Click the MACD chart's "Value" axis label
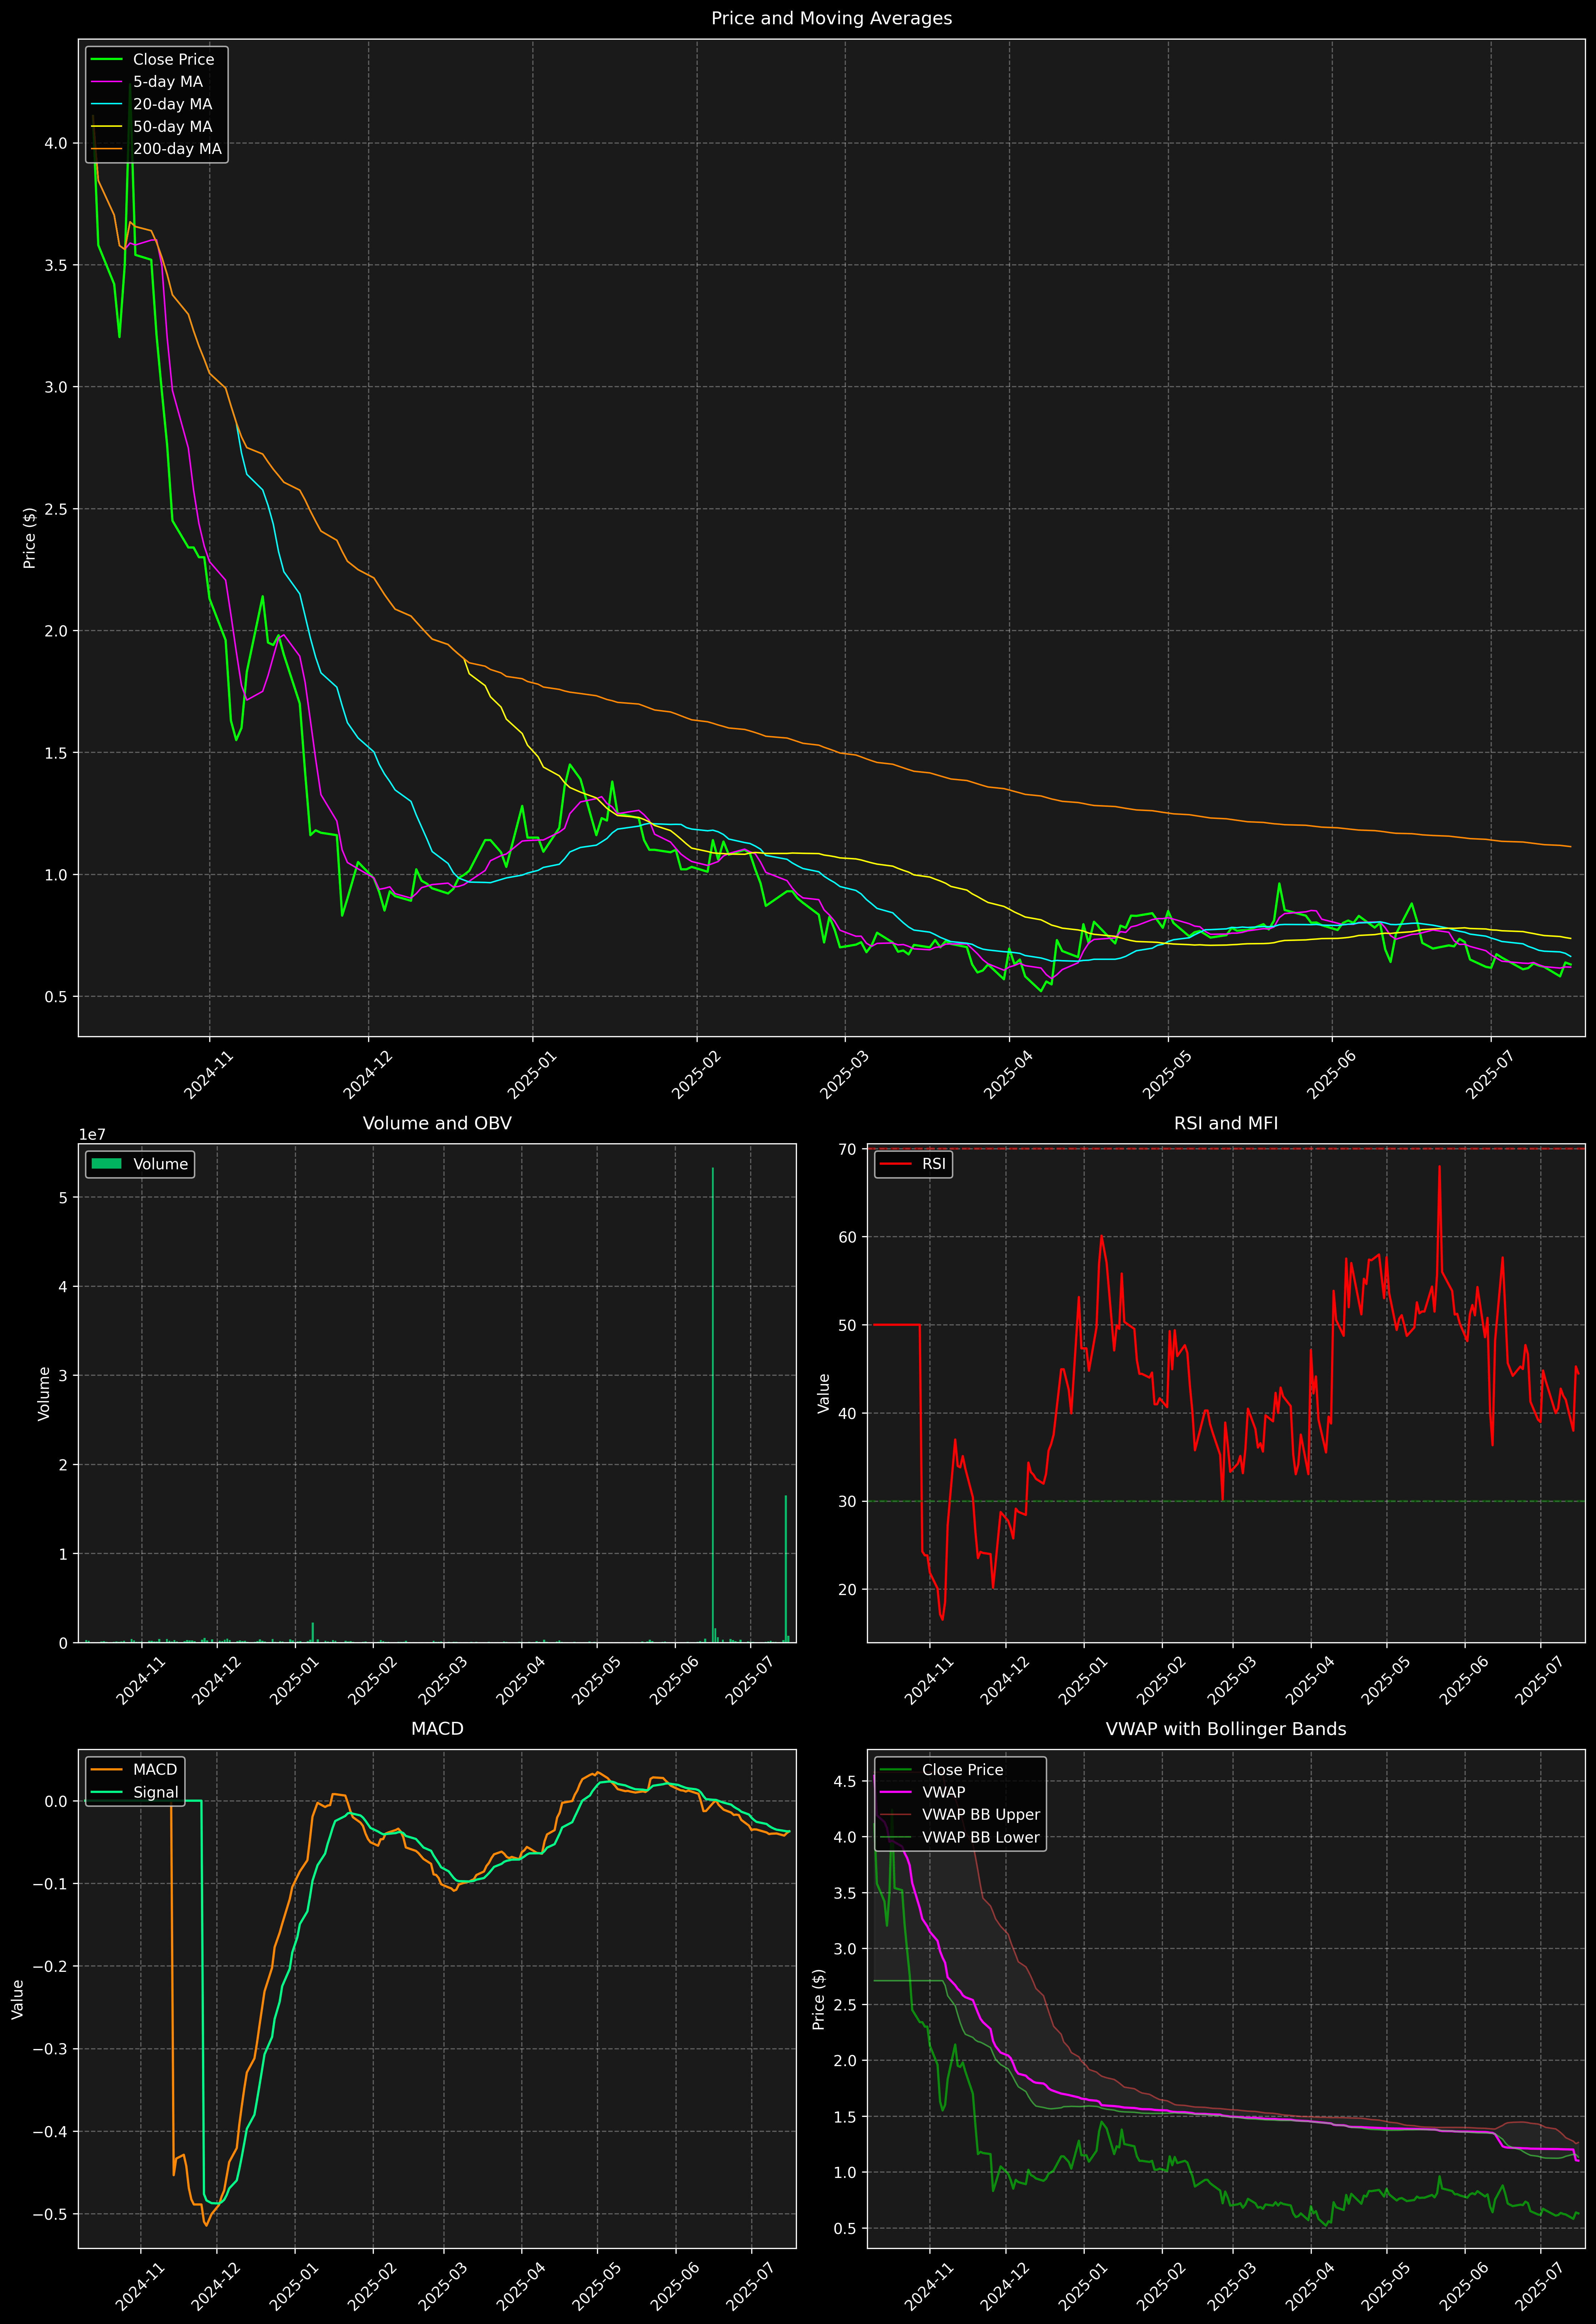This screenshot has height=2324, width=1596. 18,1999
